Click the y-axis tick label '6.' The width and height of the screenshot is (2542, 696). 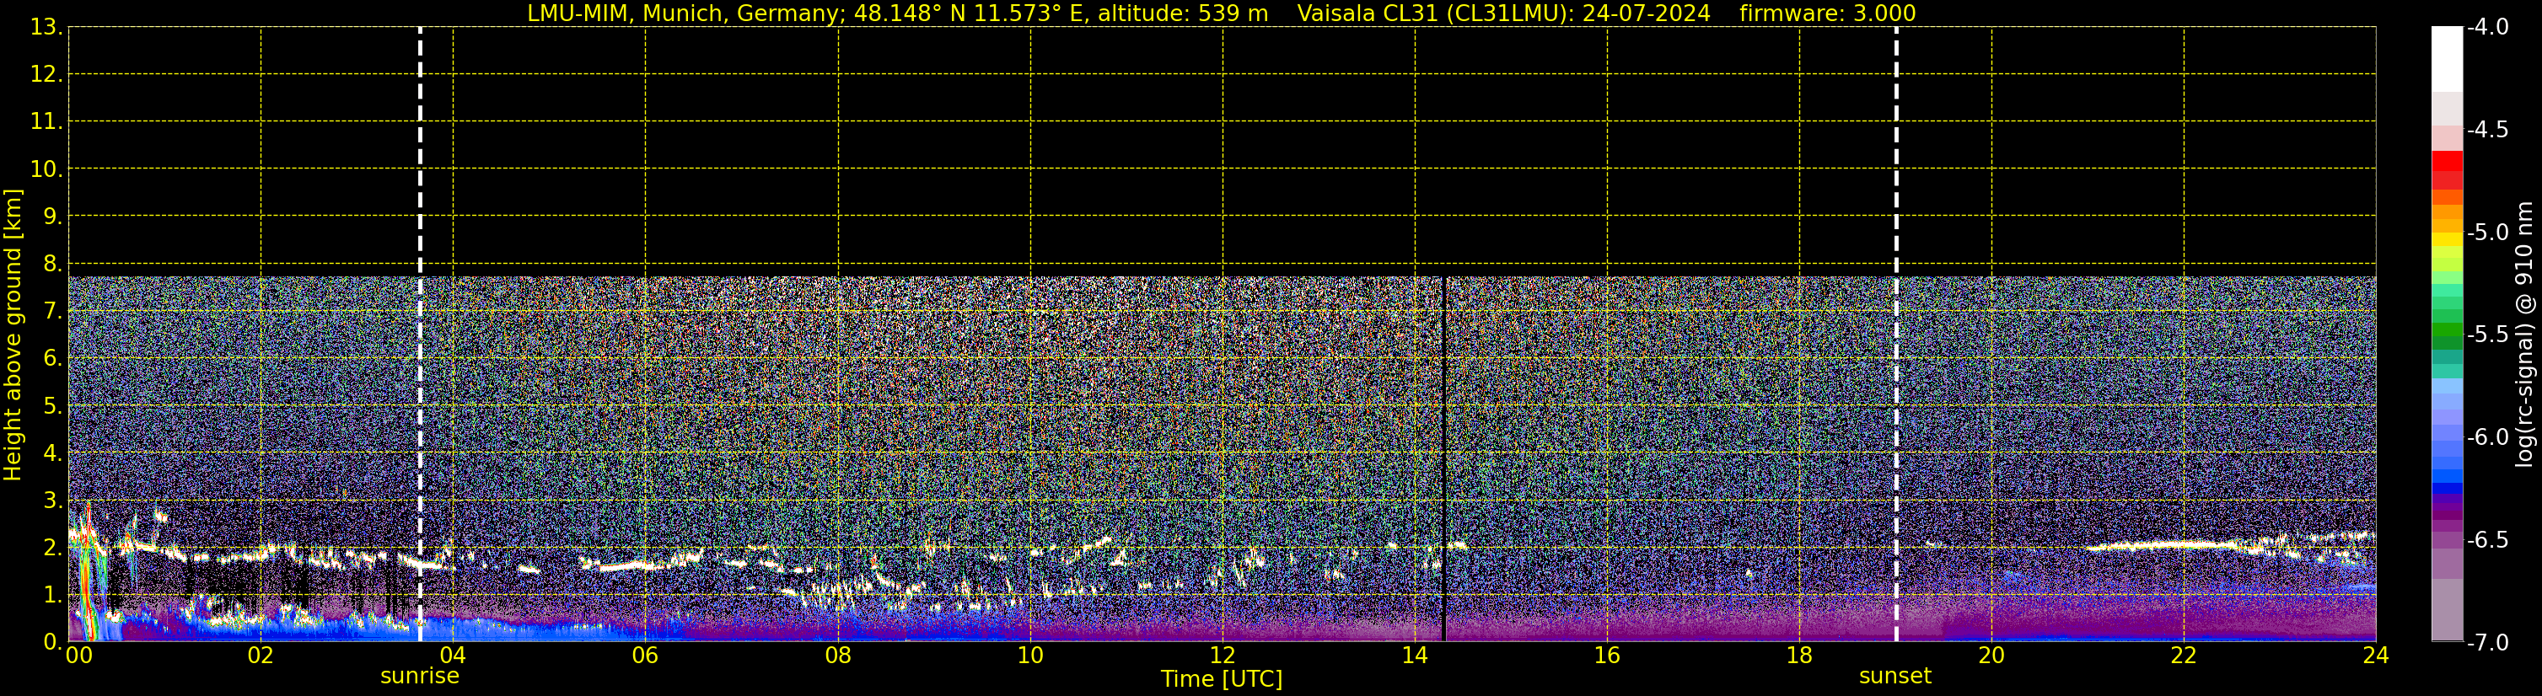pyautogui.click(x=52, y=359)
